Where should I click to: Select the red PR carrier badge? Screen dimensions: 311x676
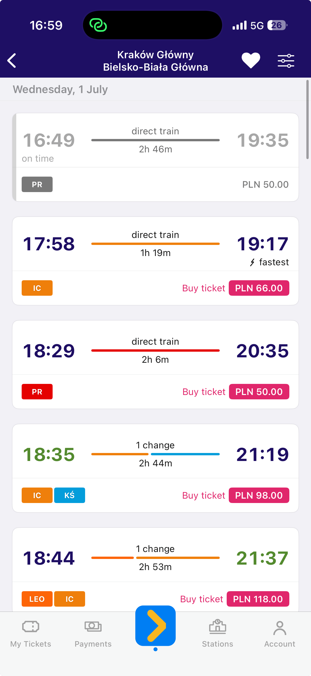point(37,392)
